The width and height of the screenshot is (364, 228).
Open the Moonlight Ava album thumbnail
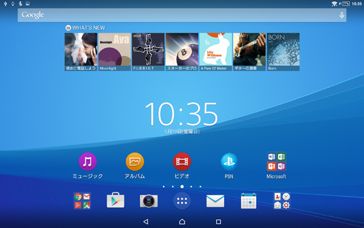coord(115,52)
